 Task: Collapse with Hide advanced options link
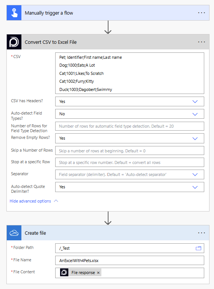(x=30, y=201)
